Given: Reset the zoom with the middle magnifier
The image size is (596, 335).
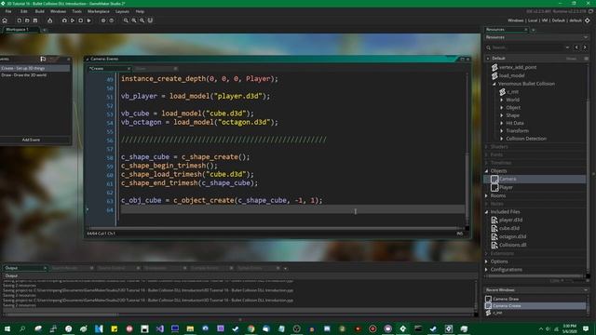Looking at the screenshot, I should 134,20.
